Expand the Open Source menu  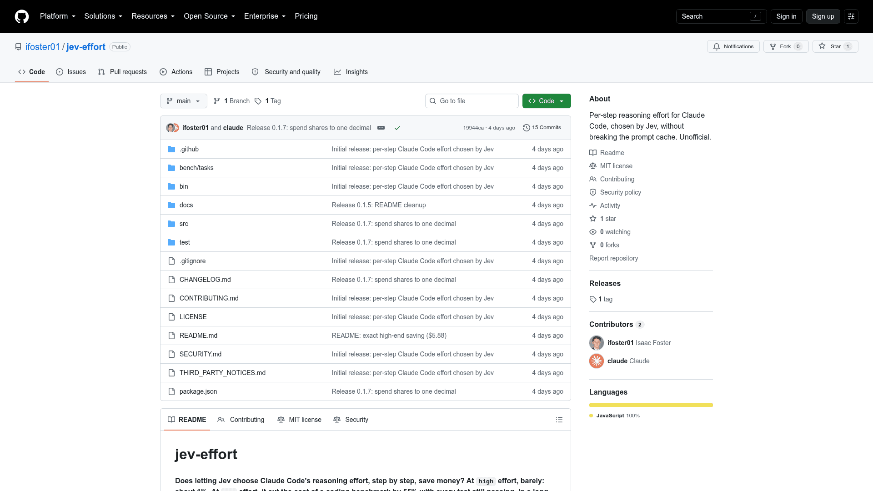[x=210, y=16]
